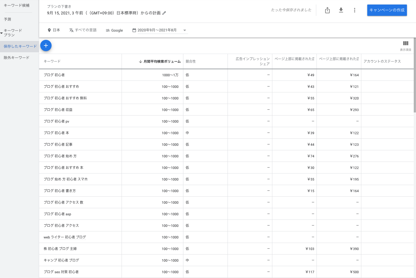Click 広告インプレッション シェア column header
416x278 pixels.
click(253, 61)
